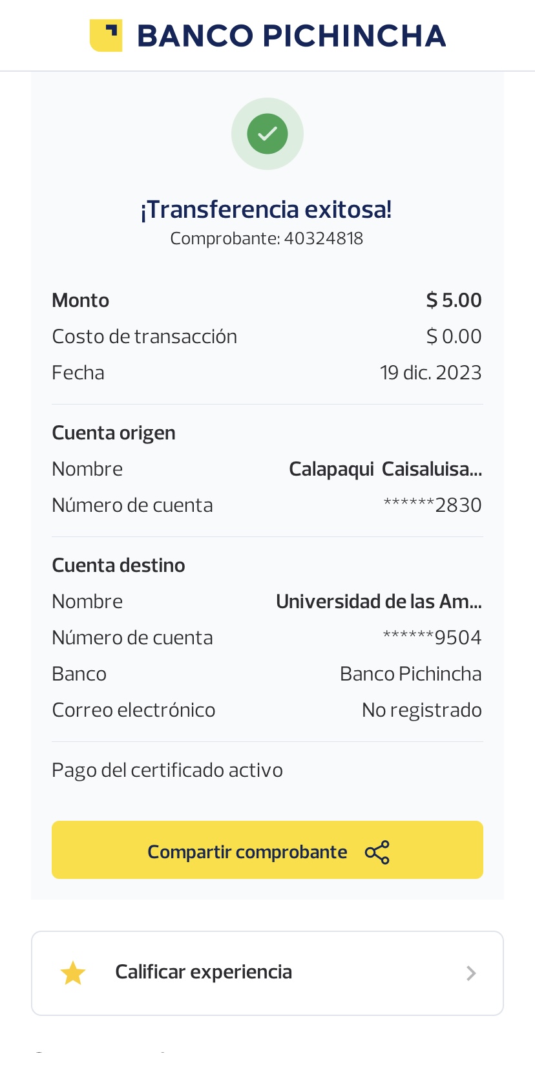Tap the green success checkmark icon
Screen dimensions: 535x1067
[267, 134]
